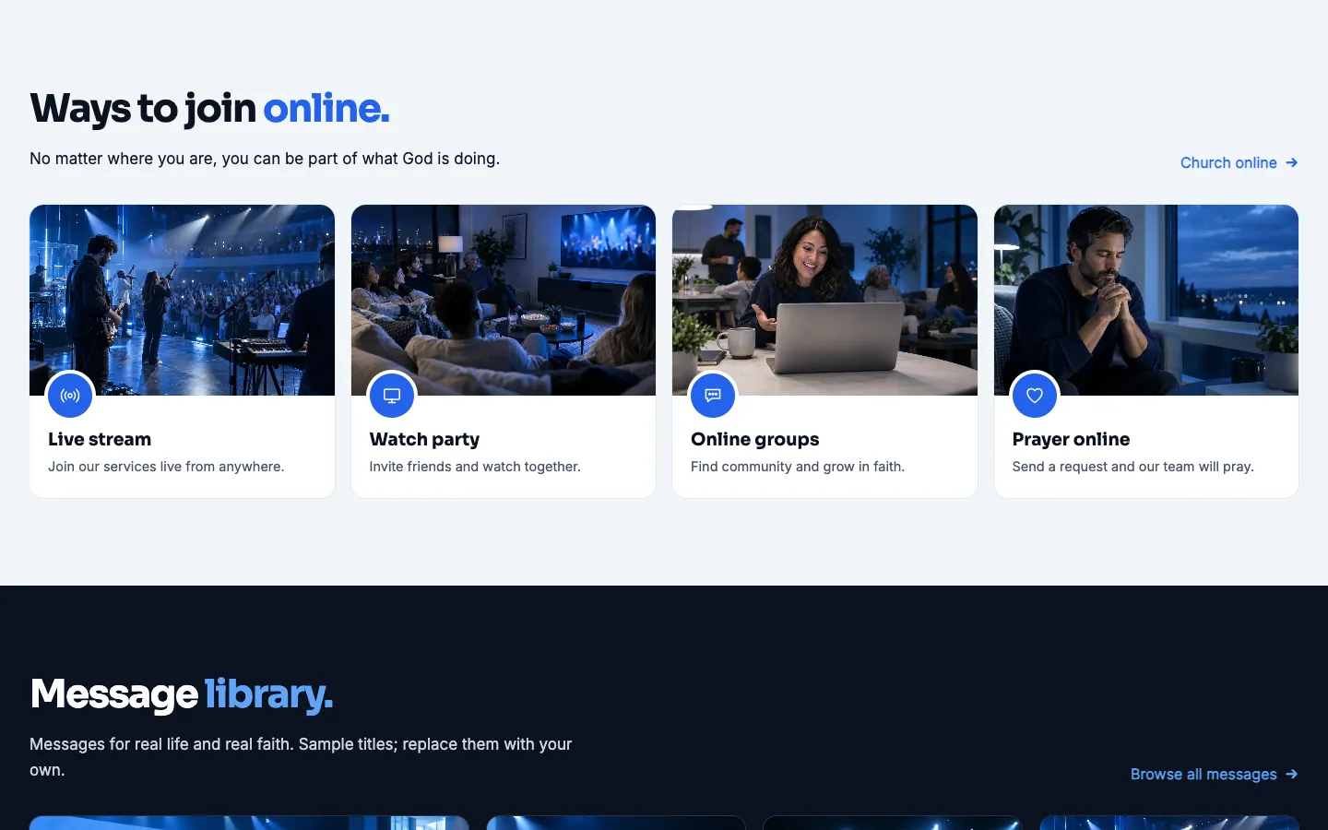
Task: Click the Watch party living room photo
Action: point(504,300)
